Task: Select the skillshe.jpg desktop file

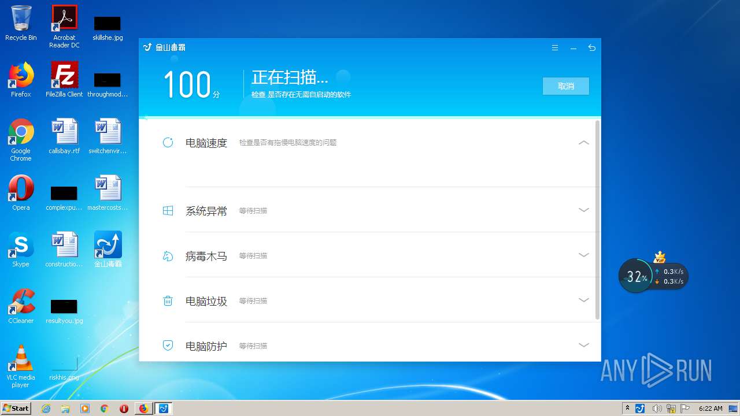Action: 108,27
